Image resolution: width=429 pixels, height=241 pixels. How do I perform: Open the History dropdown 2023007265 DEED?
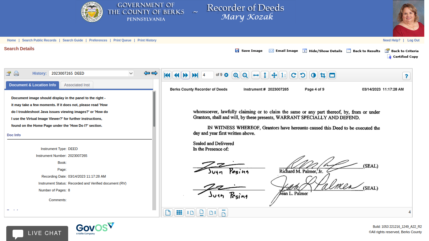[91, 73]
